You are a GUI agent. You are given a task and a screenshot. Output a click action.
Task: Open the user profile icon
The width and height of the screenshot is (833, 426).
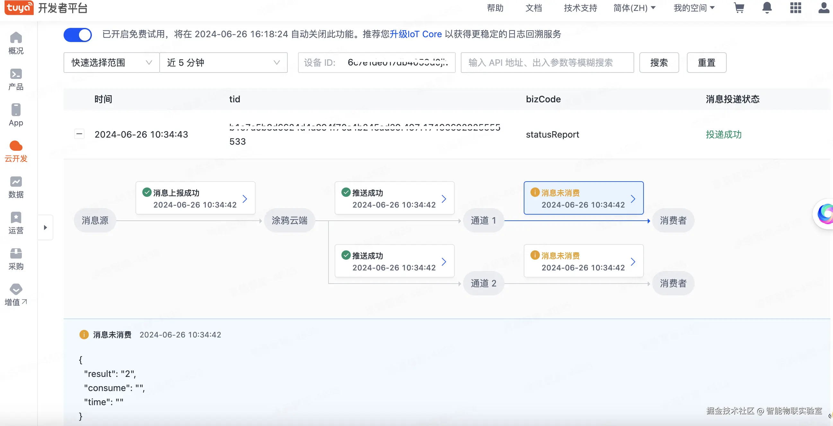pos(823,8)
